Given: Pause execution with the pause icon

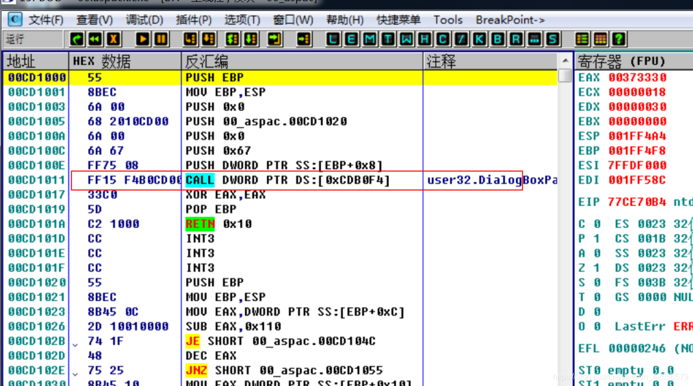Looking at the screenshot, I should click(x=161, y=39).
